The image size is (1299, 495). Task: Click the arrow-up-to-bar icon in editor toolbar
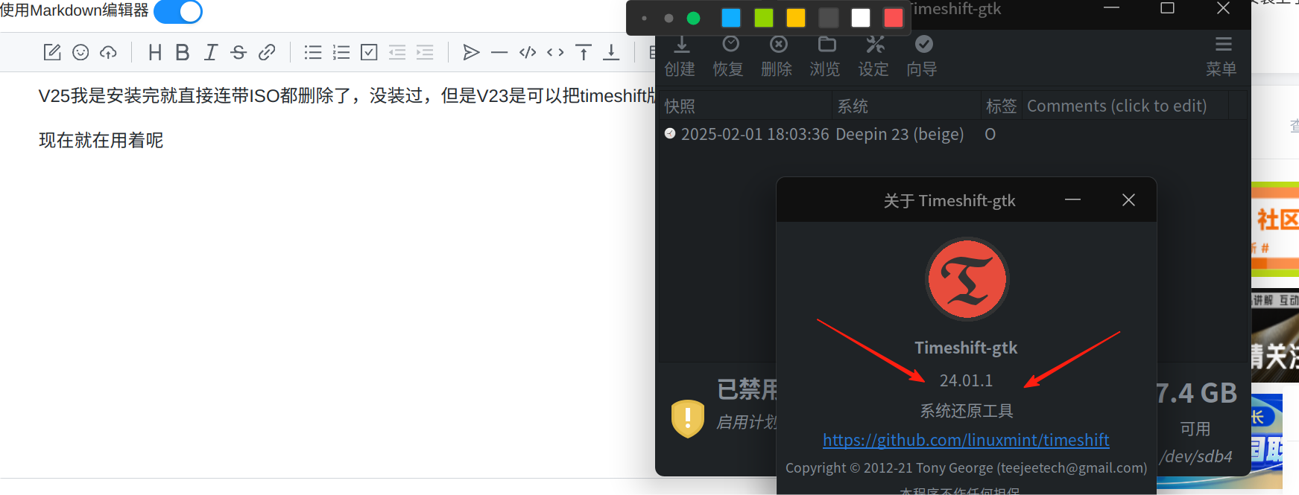click(x=584, y=52)
